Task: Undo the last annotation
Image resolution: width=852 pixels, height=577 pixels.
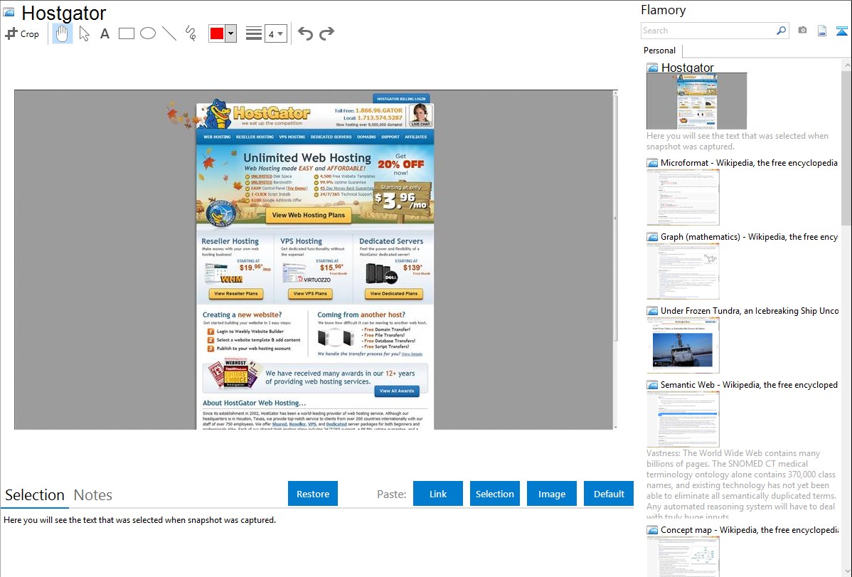Action: 305,33
